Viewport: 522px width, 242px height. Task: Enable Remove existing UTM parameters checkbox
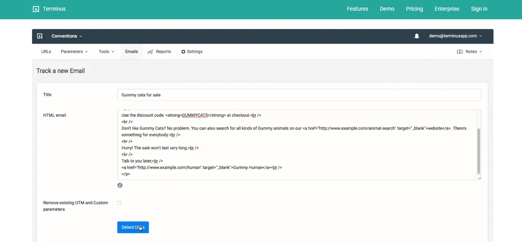(120, 203)
